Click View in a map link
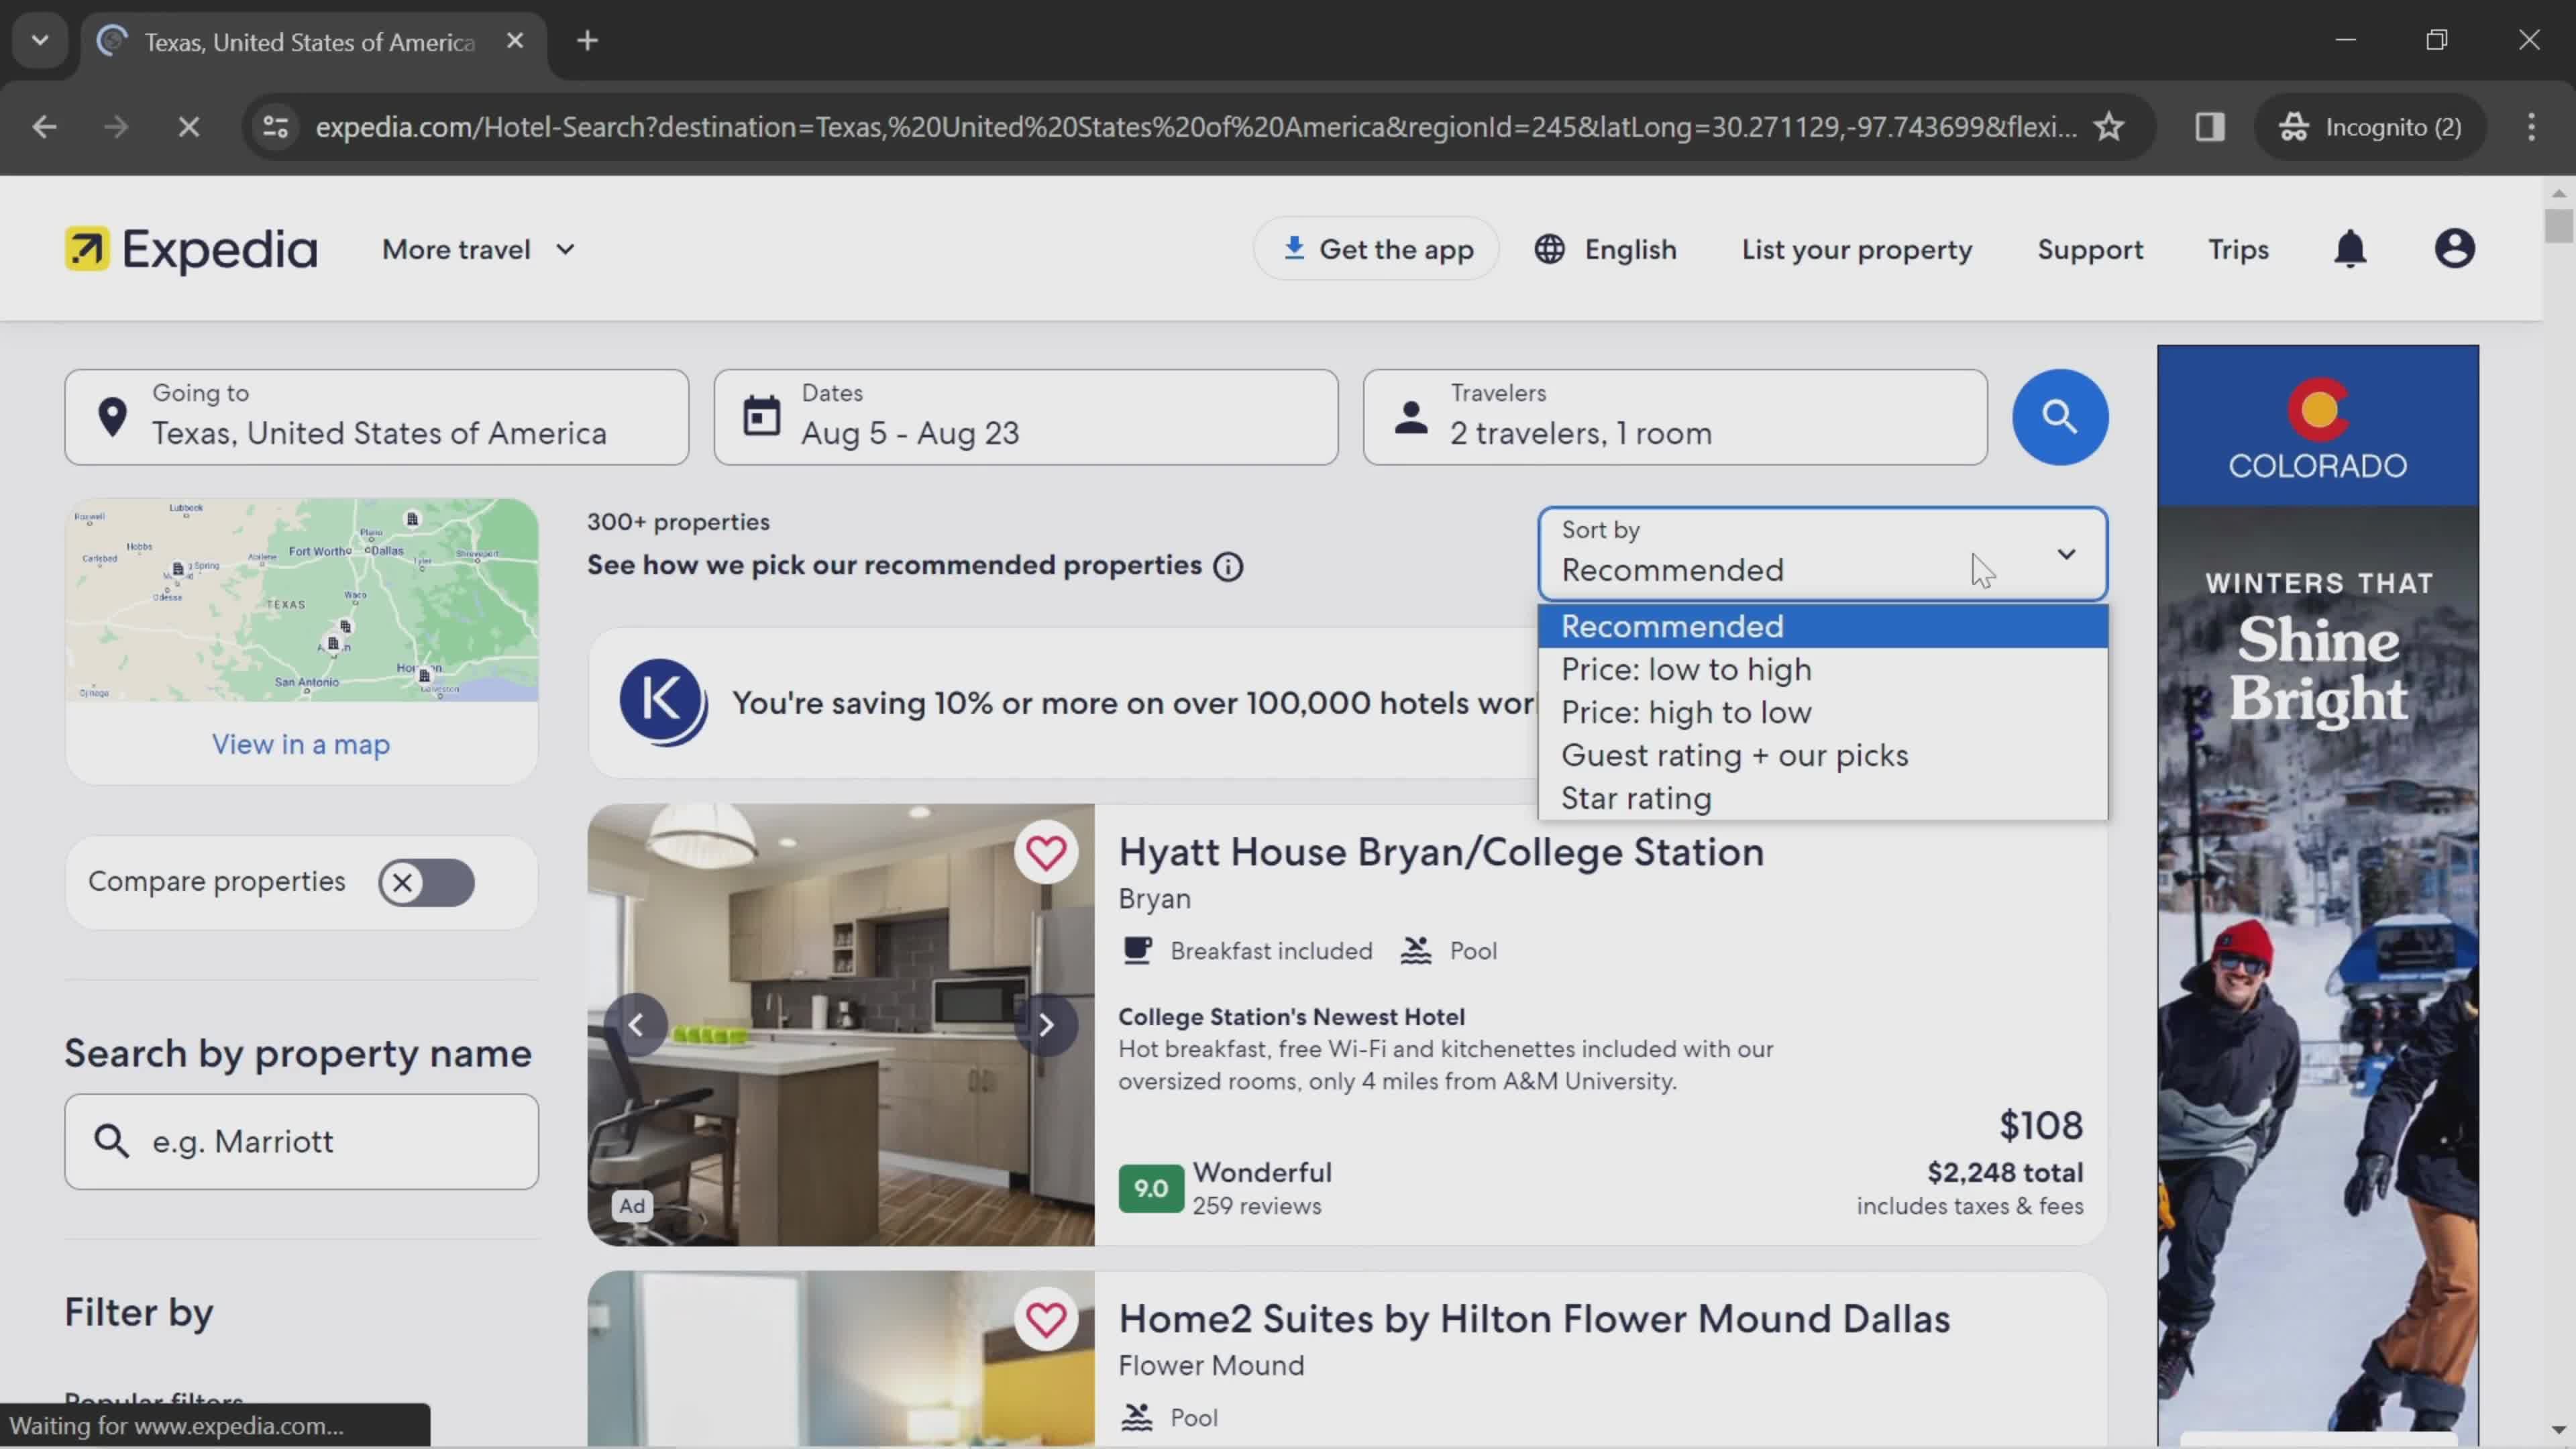This screenshot has height=1449, width=2576. pos(301,744)
